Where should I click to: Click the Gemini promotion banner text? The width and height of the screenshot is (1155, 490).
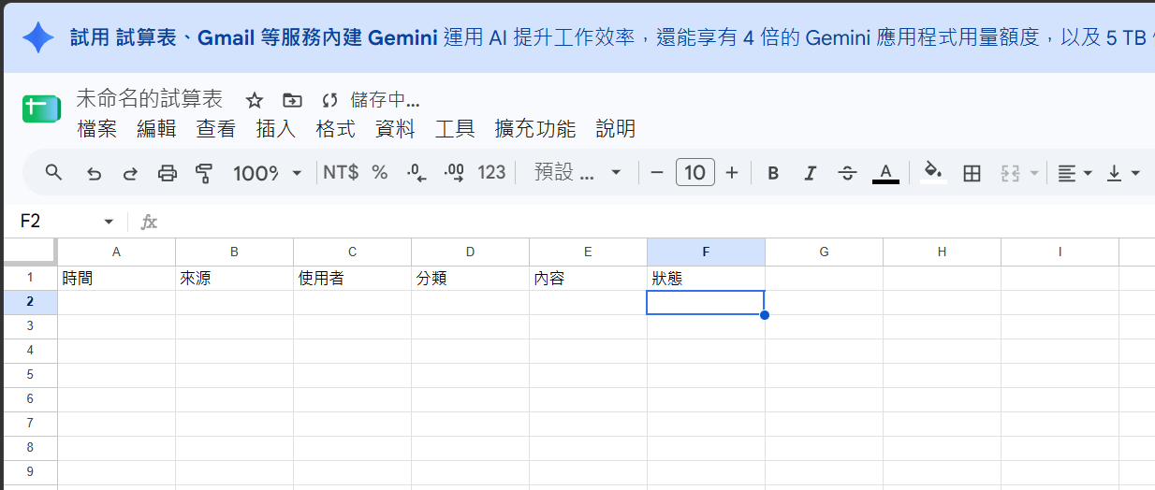(x=612, y=37)
